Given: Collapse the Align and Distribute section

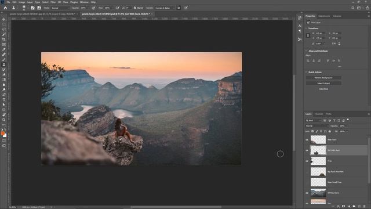Looking at the screenshot, I should [x=306, y=51].
